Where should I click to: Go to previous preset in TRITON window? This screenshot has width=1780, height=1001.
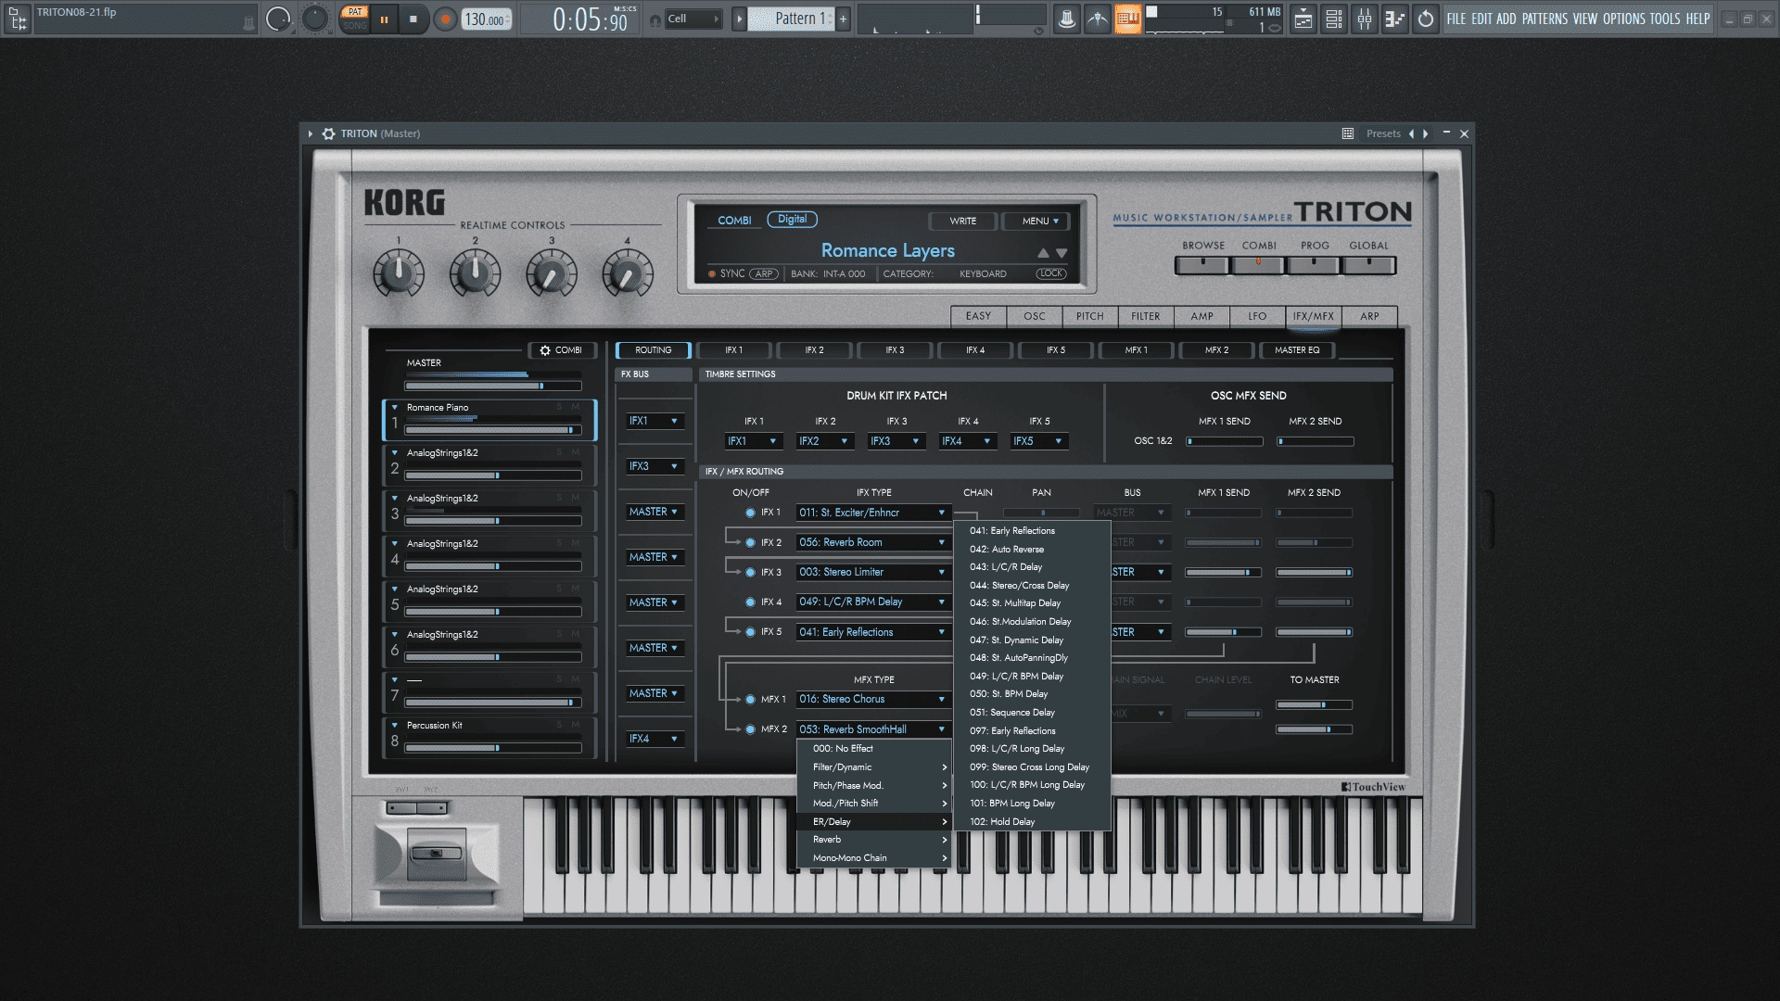pos(1412,133)
